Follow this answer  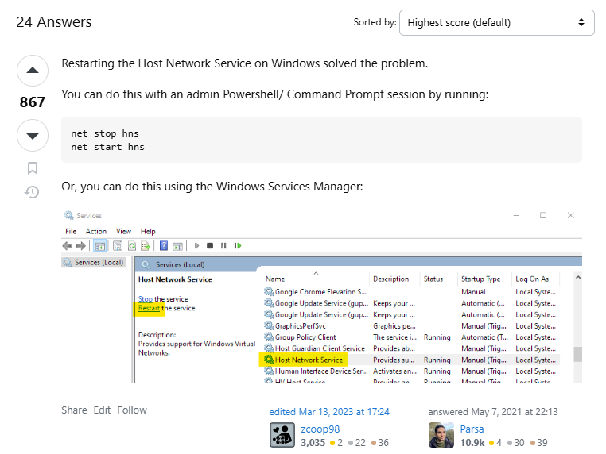pos(132,410)
